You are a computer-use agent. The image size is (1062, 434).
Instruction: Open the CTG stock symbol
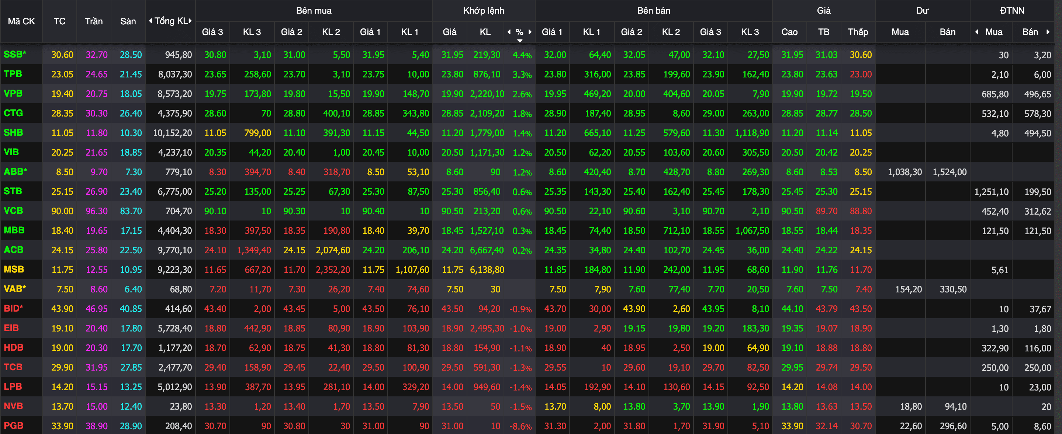[x=13, y=113]
